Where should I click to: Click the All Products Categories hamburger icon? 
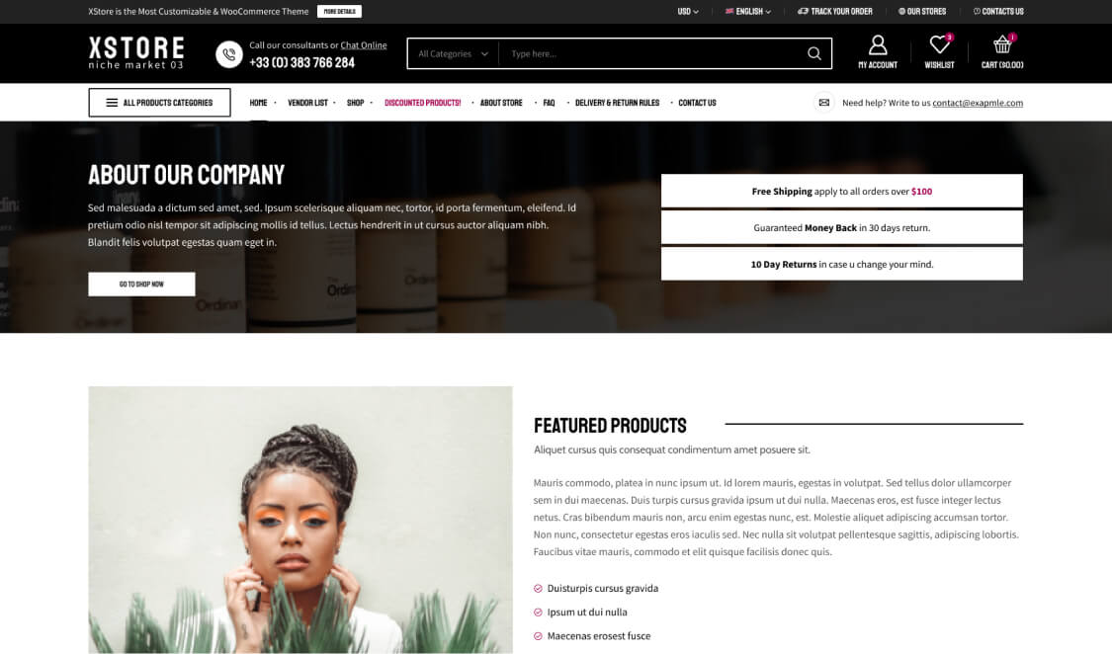(x=112, y=103)
